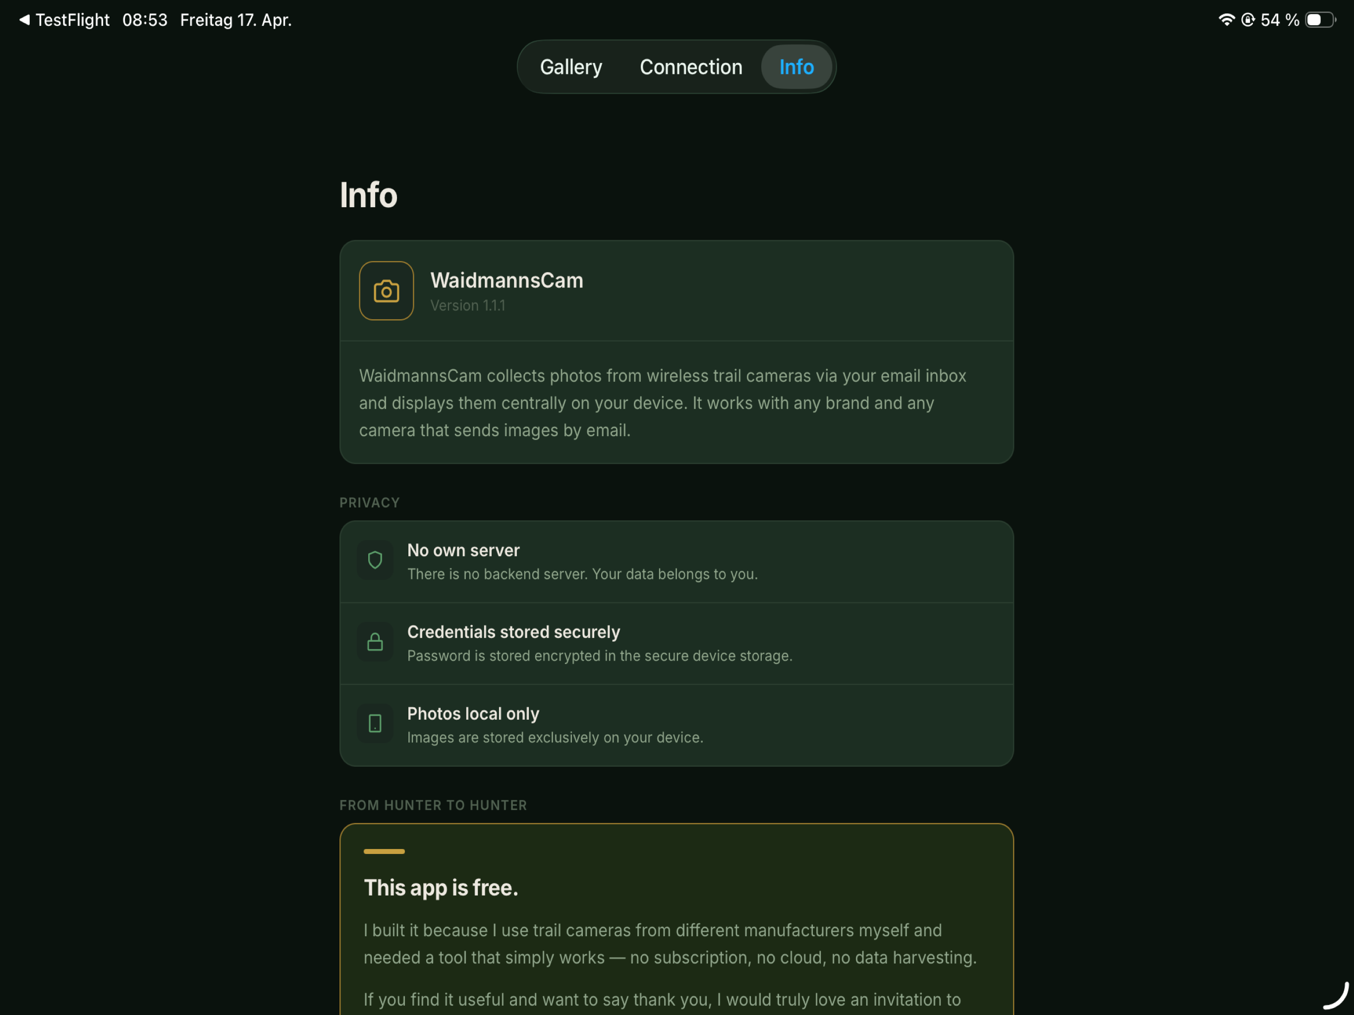Tap the WaidmannsCam app title
Image resolution: width=1354 pixels, height=1015 pixels.
[506, 281]
